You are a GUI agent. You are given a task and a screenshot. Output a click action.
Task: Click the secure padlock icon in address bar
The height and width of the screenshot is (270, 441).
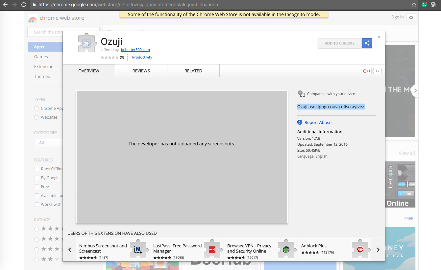click(x=34, y=5)
